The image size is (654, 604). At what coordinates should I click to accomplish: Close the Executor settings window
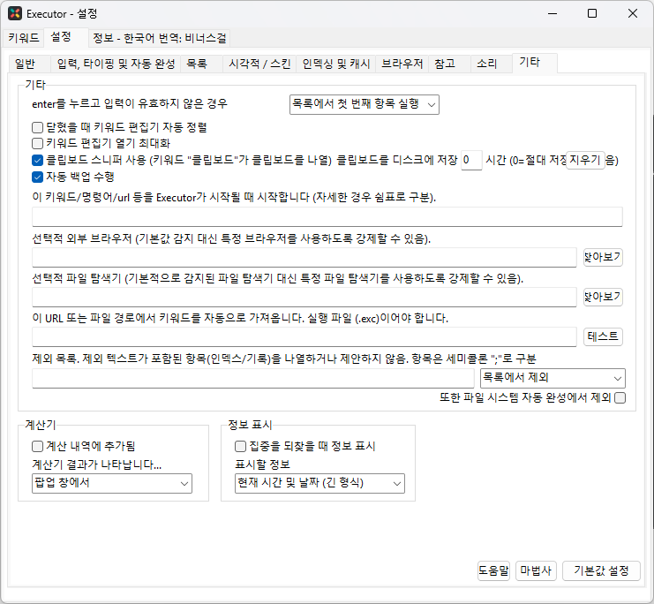click(x=632, y=14)
